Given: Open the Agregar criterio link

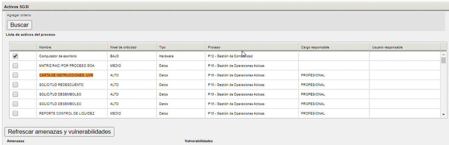Looking at the screenshot, I should coord(19,15).
